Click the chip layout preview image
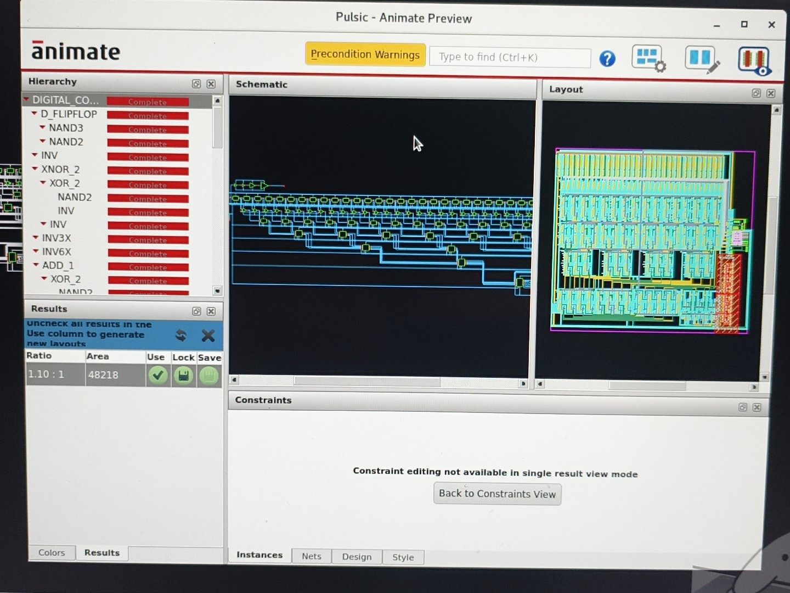This screenshot has width=790, height=593. [652, 240]
